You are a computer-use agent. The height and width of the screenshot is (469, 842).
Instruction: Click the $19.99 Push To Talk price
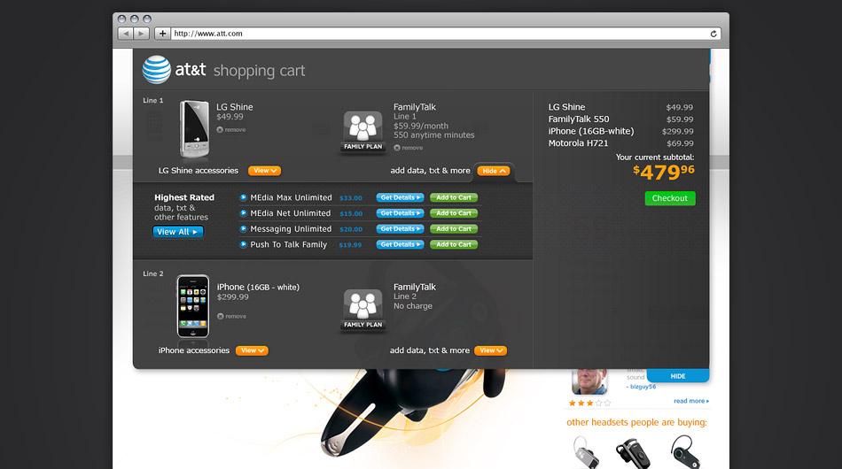[x=350, y=244]
